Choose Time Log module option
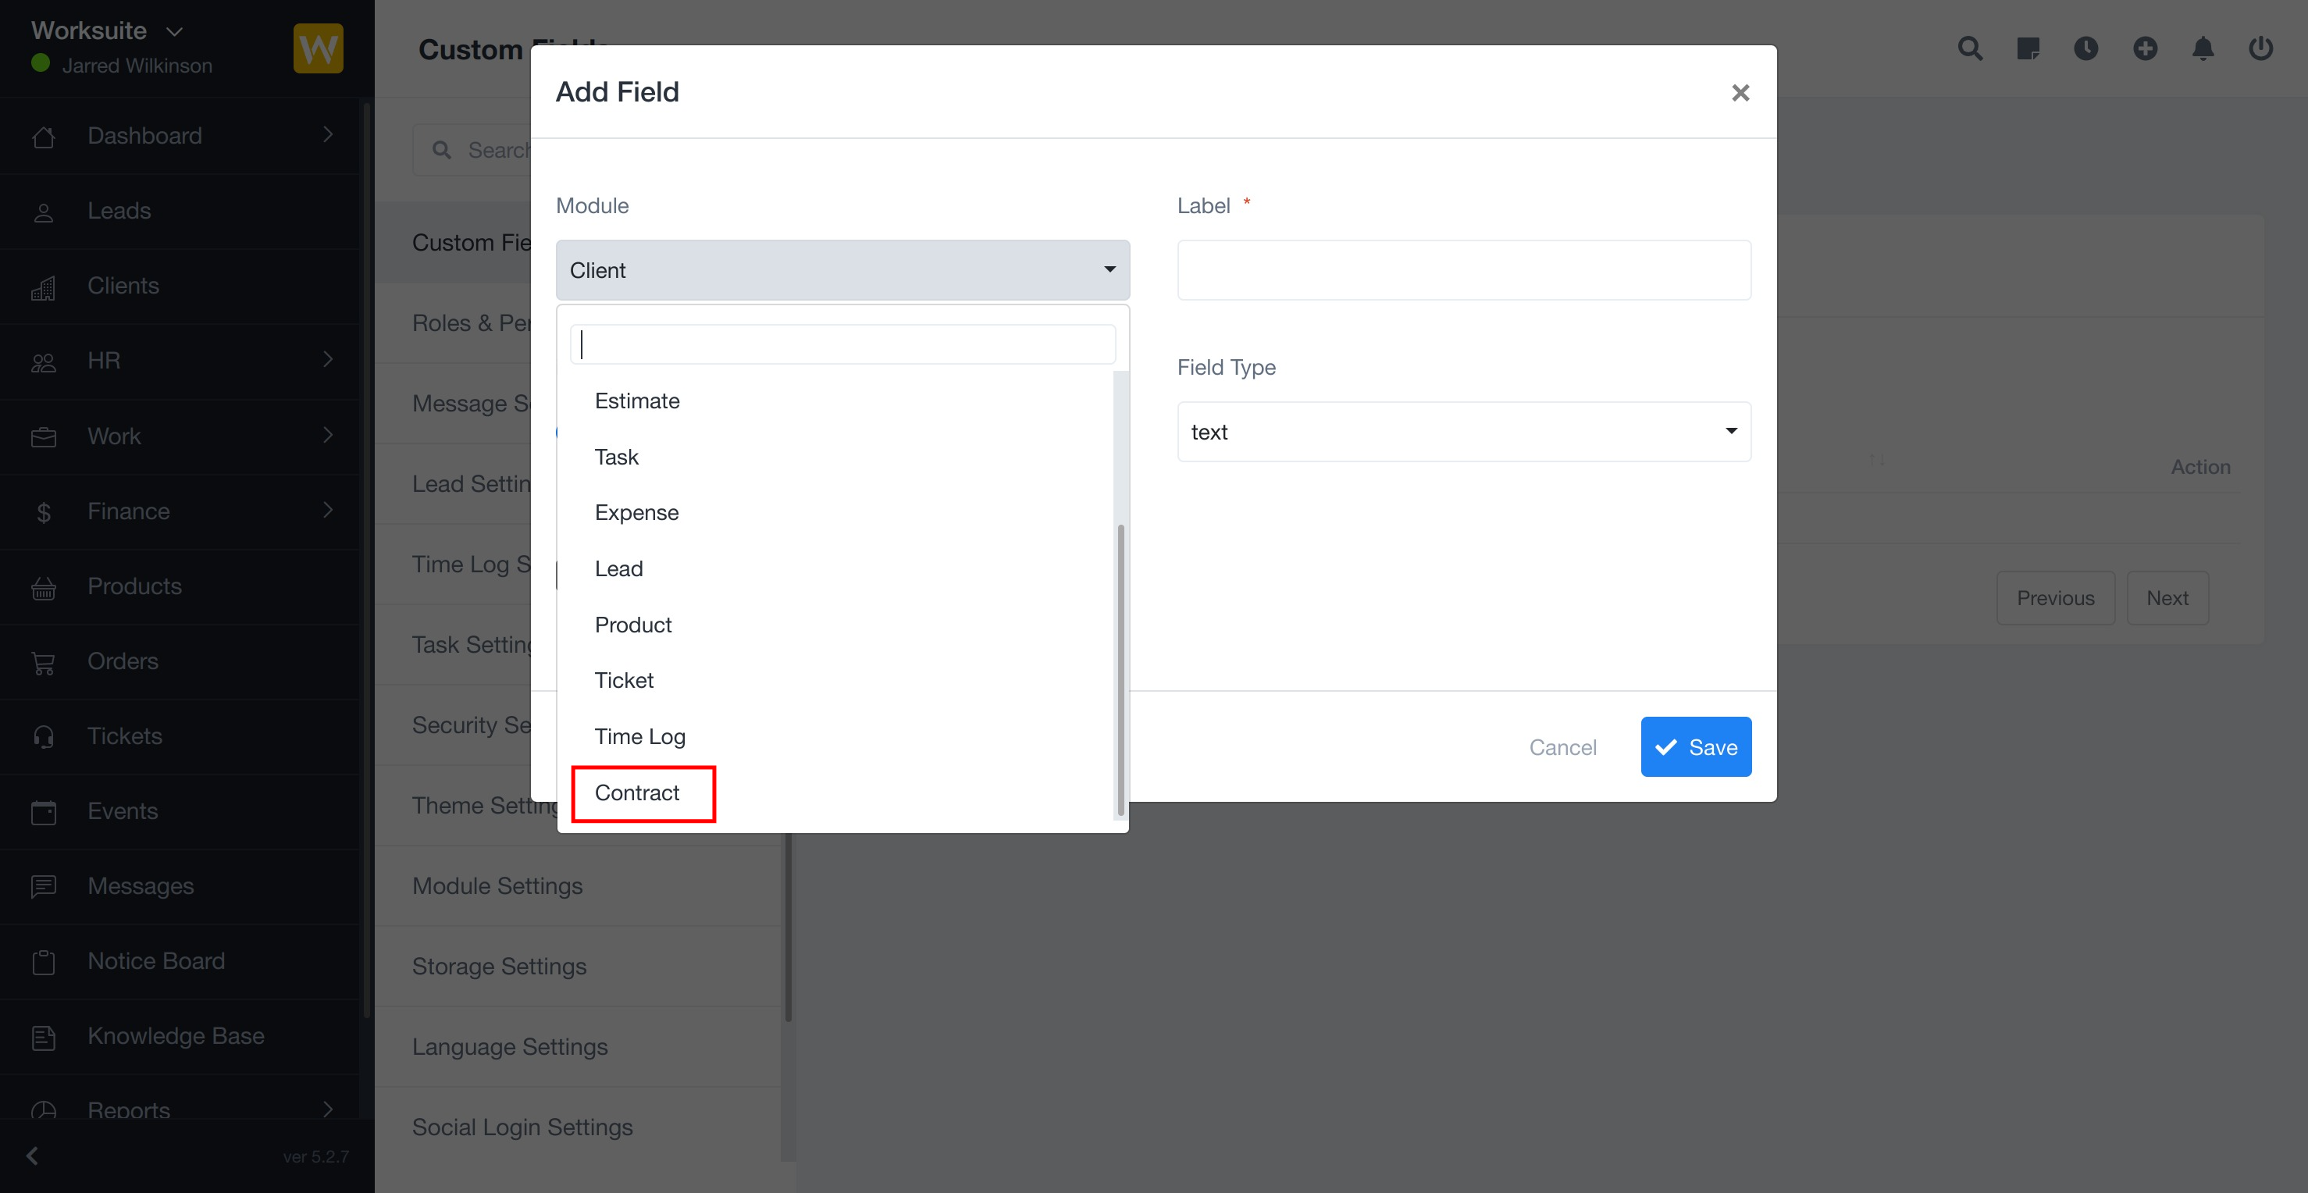2308x1193 pixels. [639, 736]
